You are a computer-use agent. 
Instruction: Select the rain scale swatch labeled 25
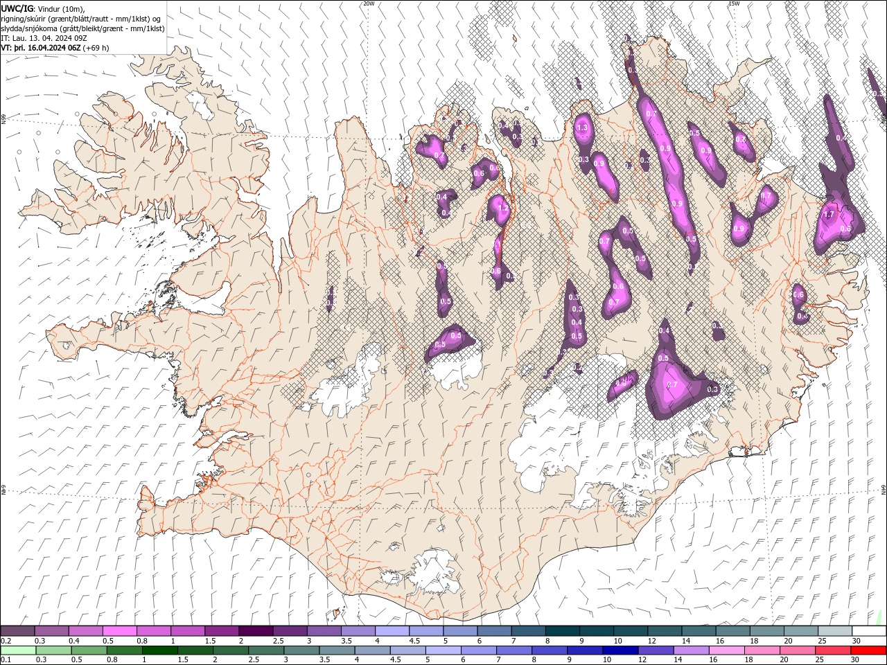coord(832,650)
